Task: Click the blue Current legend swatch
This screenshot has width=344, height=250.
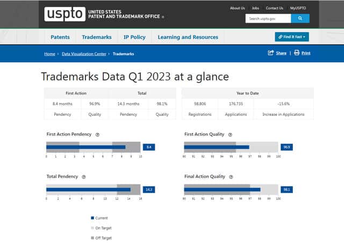Action: coord(92,218)
